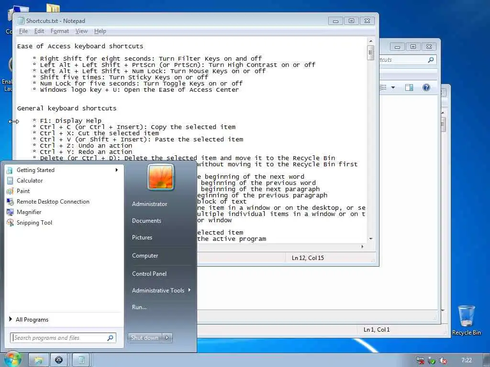The width and height of the screenshot is (490, 367).
Task: Expand the Administrative Tools submenu
Action: click(189, 290)
